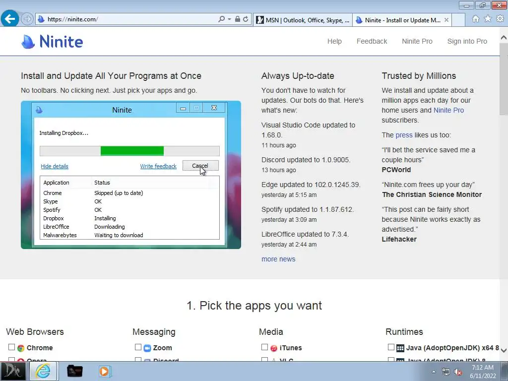Open the browser Tools gear icon
508x381 pixels.
pos(500,19)
